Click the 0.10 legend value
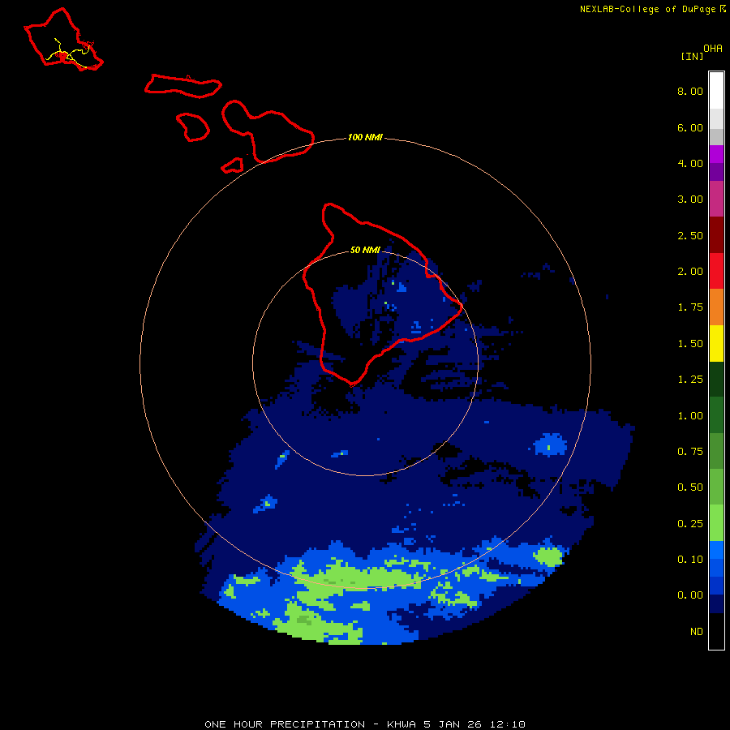 (690, 560)
